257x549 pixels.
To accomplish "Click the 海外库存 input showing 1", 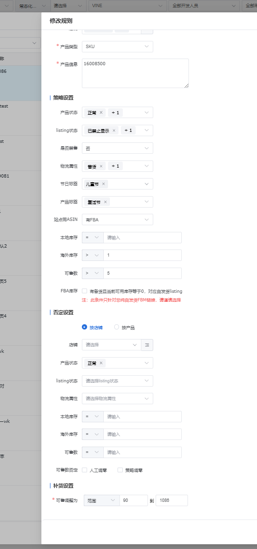I will 142,255.
